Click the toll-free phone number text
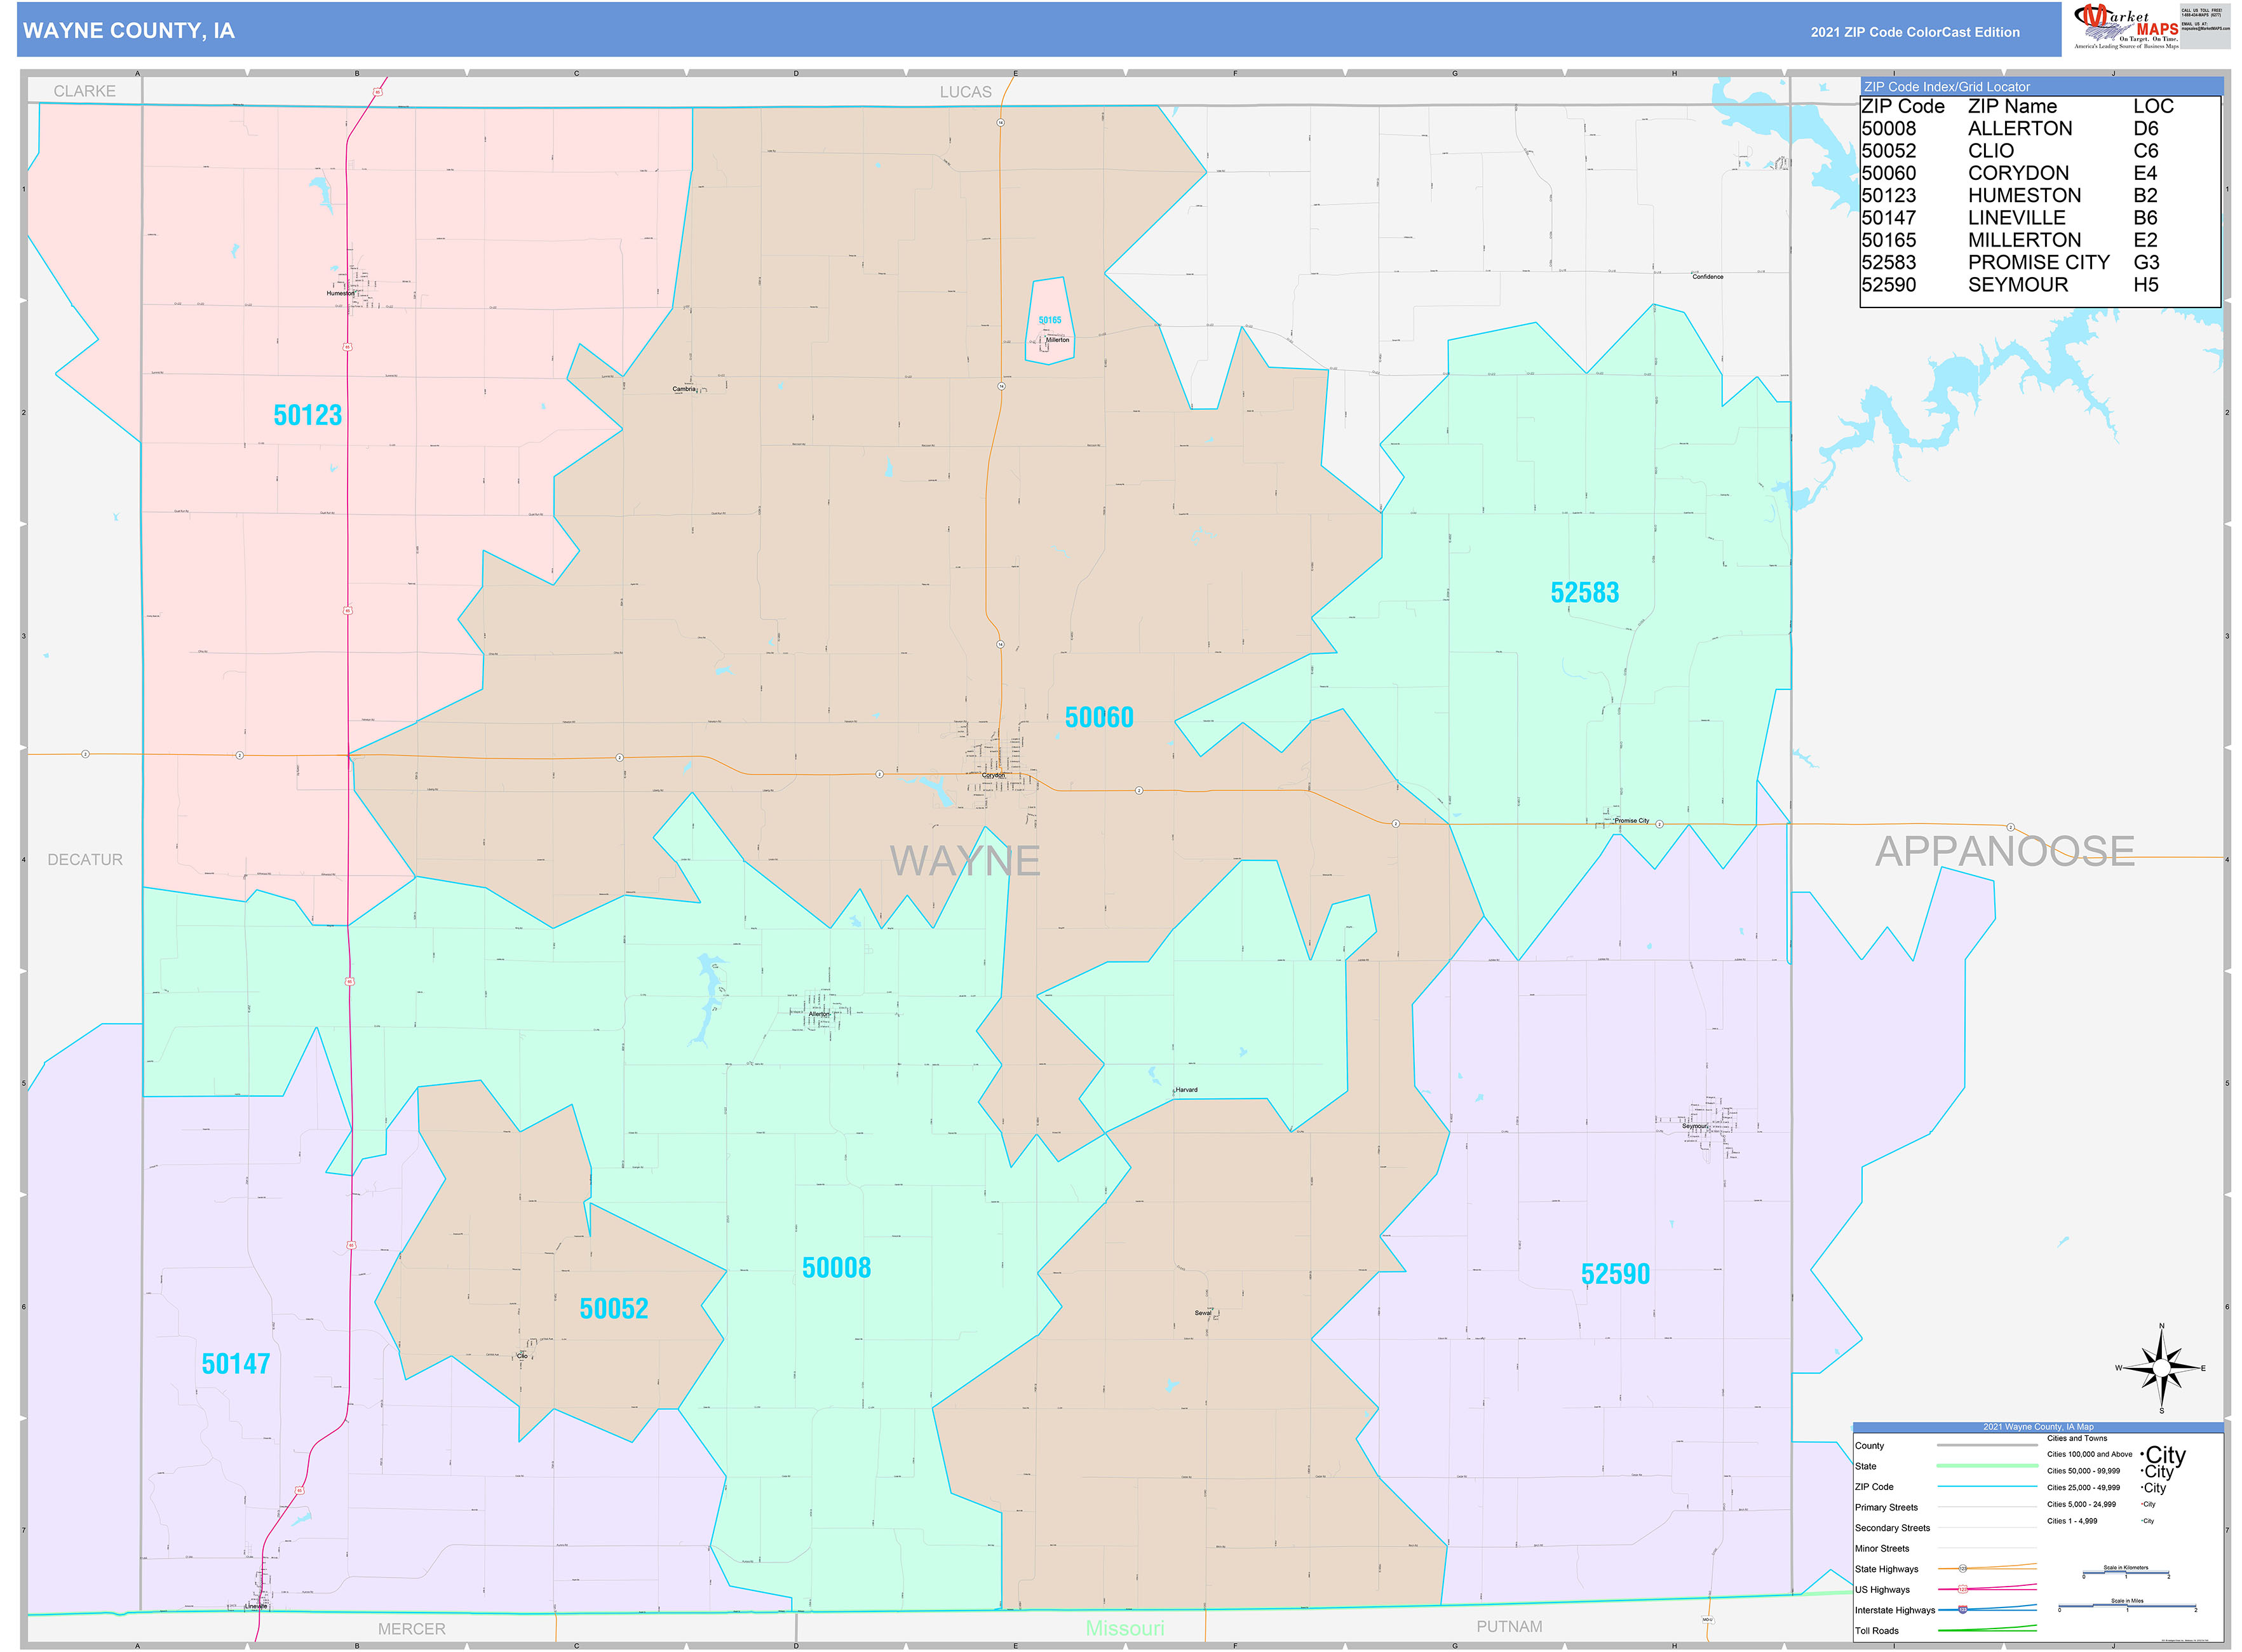The width and height of the screenshot is (2242, 1652). pyautogui.click(x=2201, y=15)
